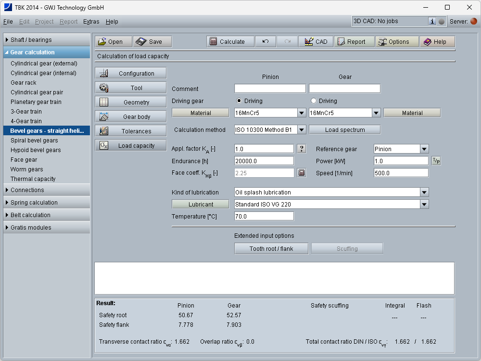Select Driving radio button for Gear
Viewport: 481px width, 361px height.
click(314, 101)
